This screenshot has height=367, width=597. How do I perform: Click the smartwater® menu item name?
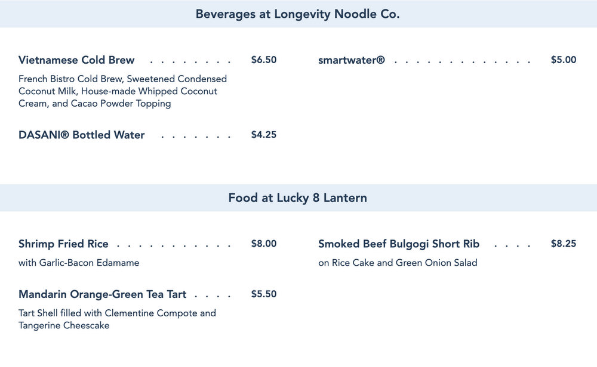[x=351, y=60]
